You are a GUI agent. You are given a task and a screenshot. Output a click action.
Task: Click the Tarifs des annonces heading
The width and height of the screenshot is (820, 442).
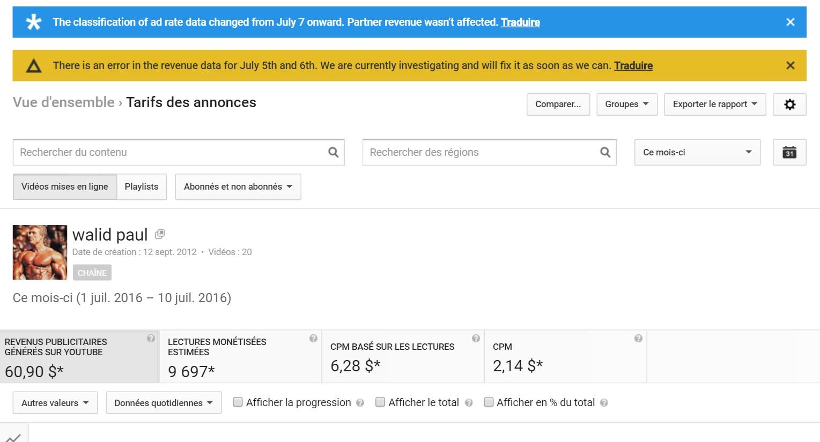click(x=191, y=102)
